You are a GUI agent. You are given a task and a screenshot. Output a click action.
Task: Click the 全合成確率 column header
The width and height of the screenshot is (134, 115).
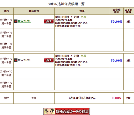click(x=117, y=11)
